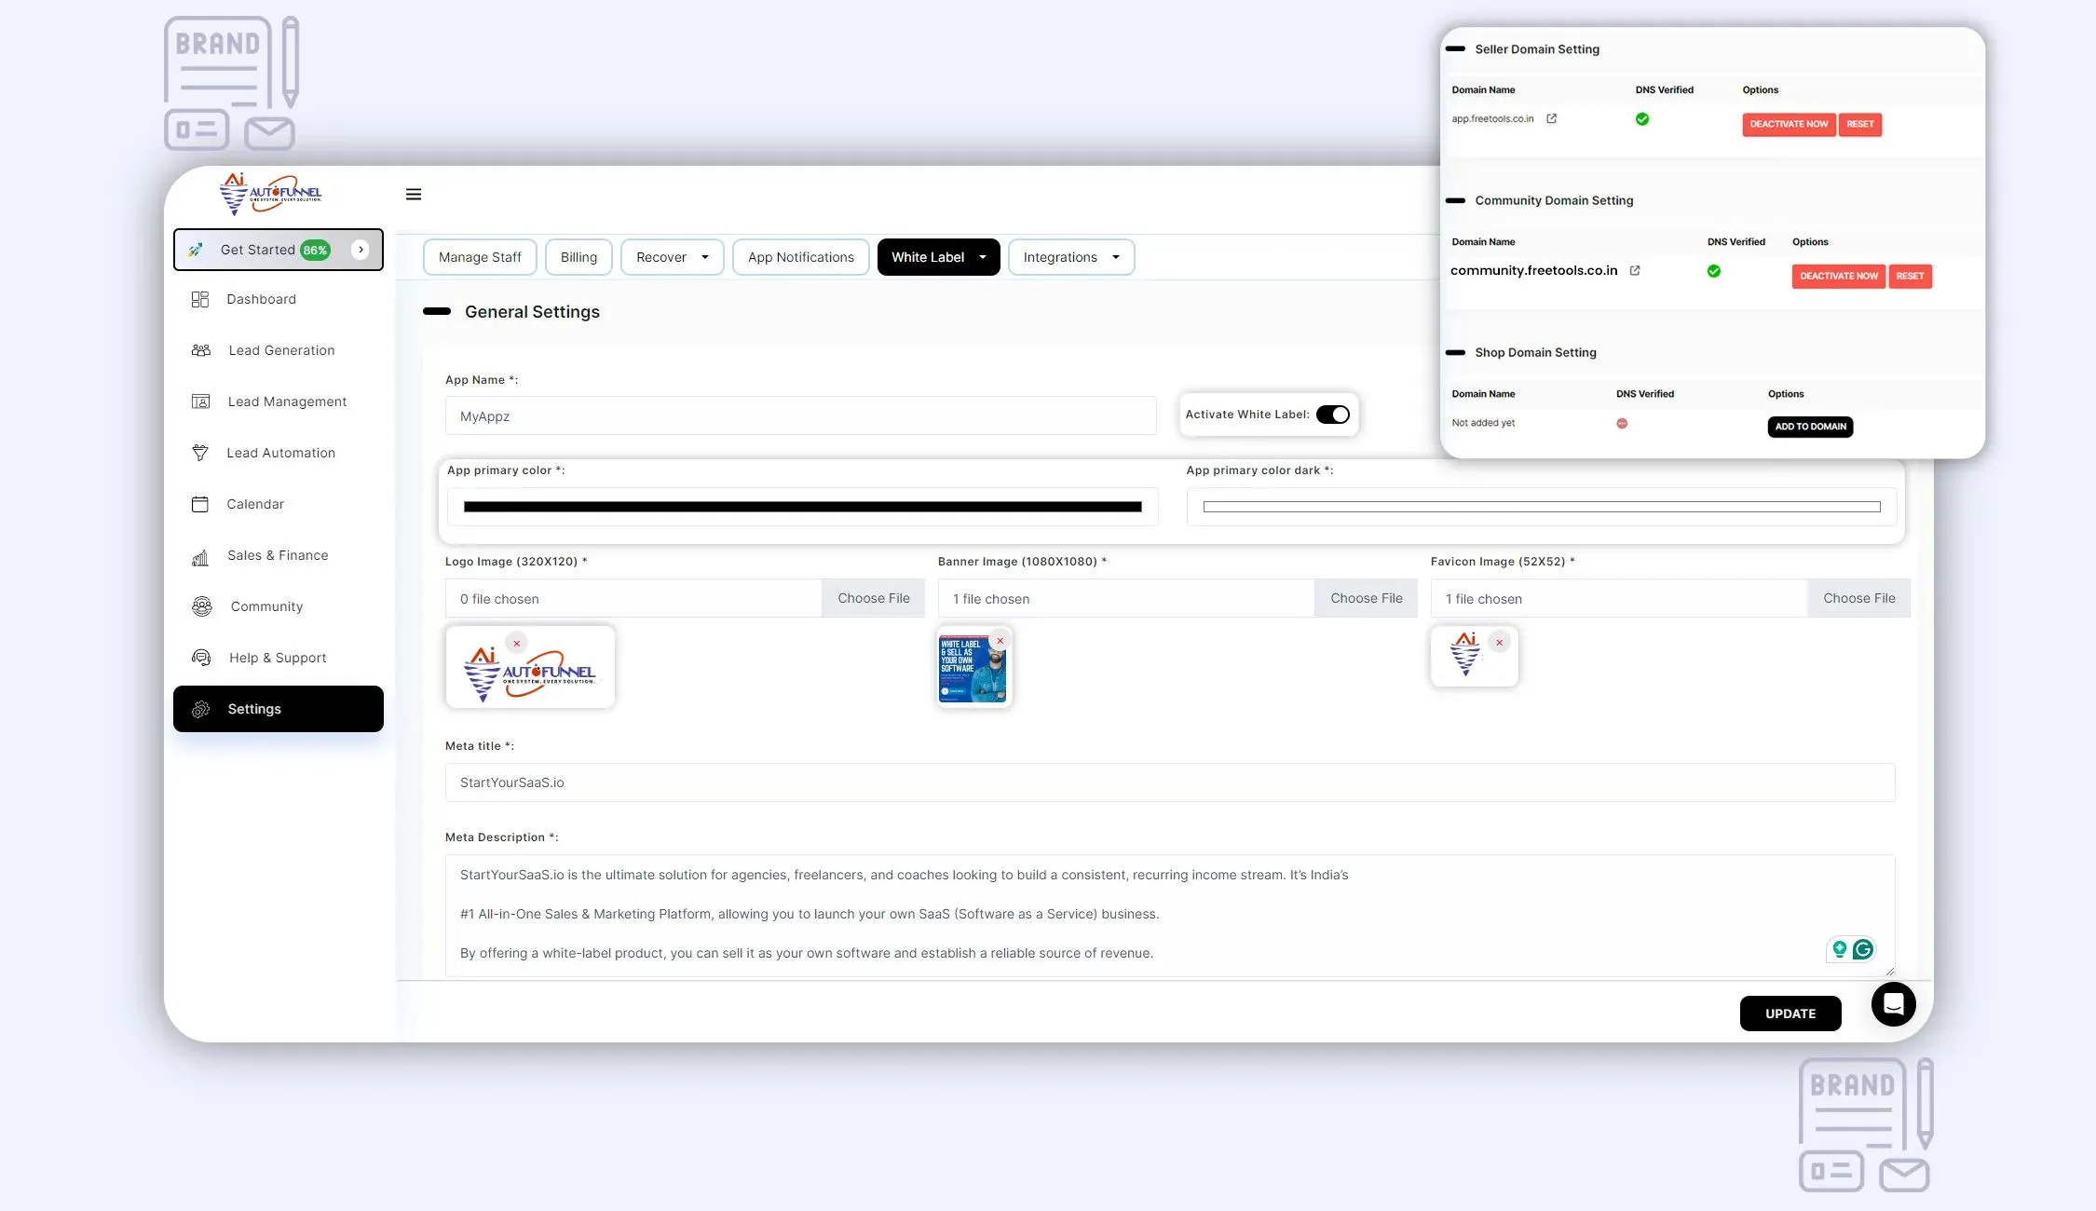Click the Meta Description text area

[1170, 915]
